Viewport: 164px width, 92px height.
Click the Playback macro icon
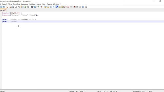pyautogui.click(x=80, y=7)
